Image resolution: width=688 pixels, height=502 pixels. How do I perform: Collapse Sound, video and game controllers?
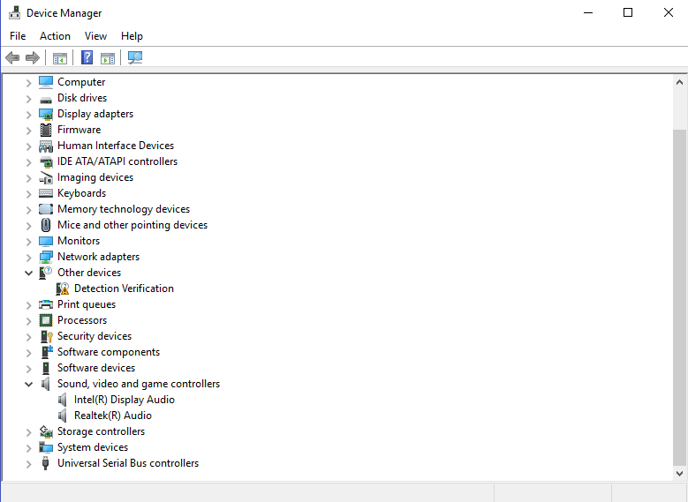coord(29,384)
